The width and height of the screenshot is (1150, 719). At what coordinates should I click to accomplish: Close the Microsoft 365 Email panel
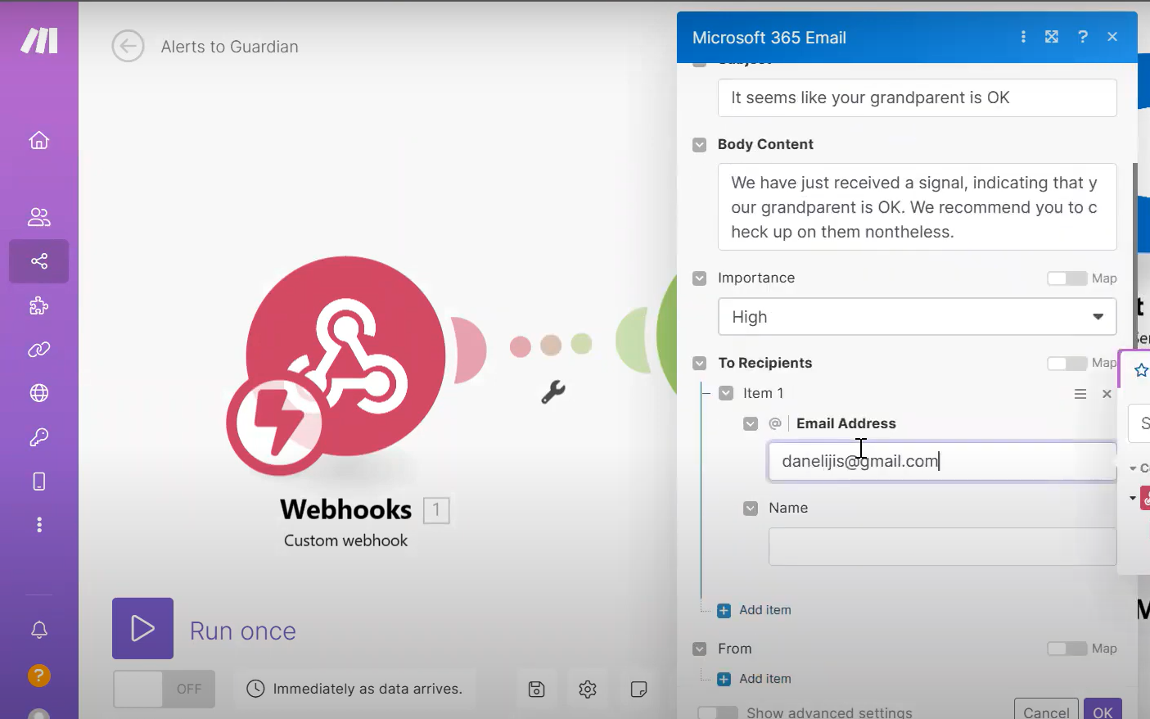[x=1112, y=37]
